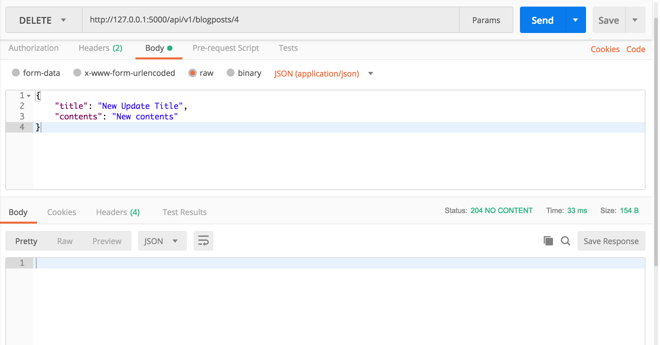Viewport: 660px width, 345px height.
Task: Click the copy response to clipboard icon
Action: [548, 241]
